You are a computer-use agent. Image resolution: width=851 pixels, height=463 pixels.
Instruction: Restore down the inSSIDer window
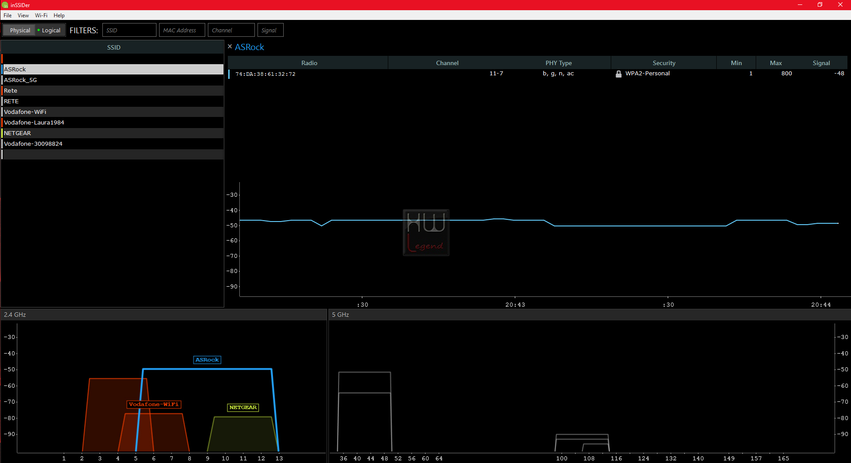click(x=820, y=5)
